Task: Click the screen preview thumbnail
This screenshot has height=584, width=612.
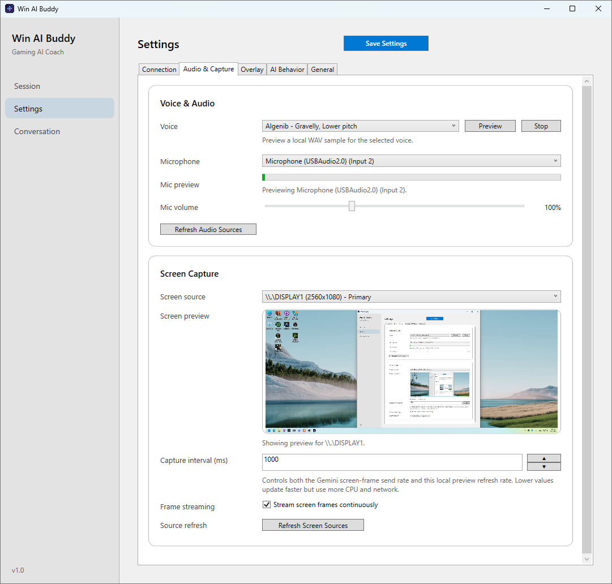Action: click(411, 371)
